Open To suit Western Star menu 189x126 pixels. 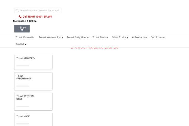click(x=50, y=37)
